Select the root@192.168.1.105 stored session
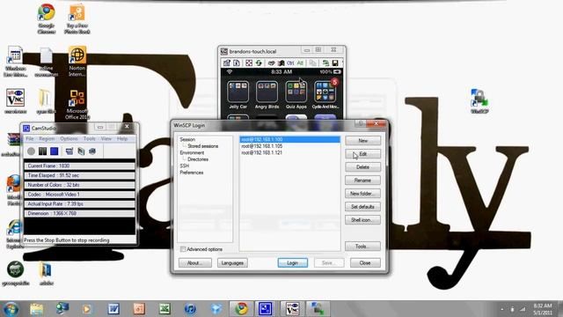Image resolution: width=563 pixels, height=317 pixels. (x=262, y=146)
